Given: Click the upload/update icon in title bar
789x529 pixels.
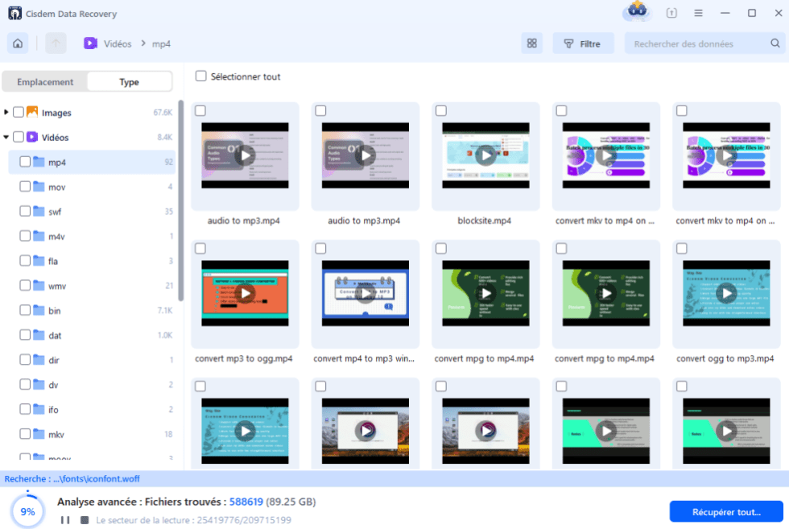Looking at the screenshot, I should tap(671, 13).
